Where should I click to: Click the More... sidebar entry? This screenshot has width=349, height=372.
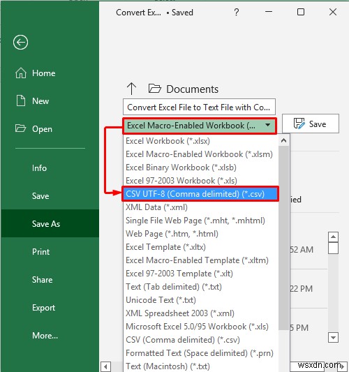coord(50,336)
